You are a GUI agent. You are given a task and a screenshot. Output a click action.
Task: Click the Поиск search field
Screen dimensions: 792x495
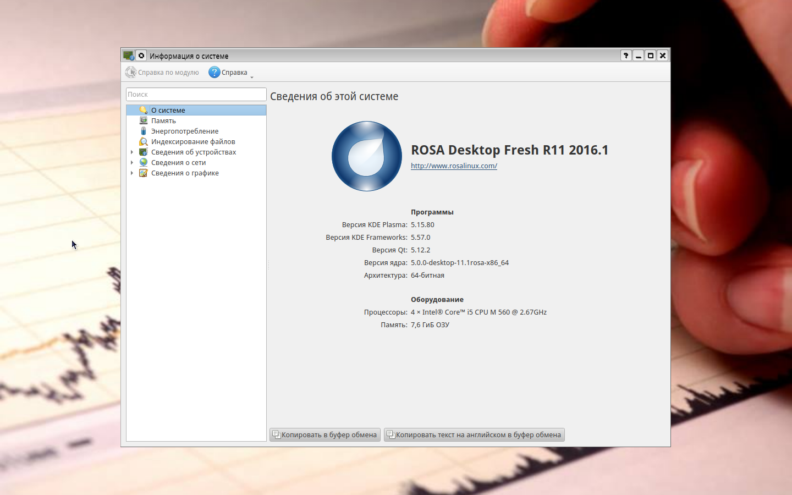tap(196, 94)
